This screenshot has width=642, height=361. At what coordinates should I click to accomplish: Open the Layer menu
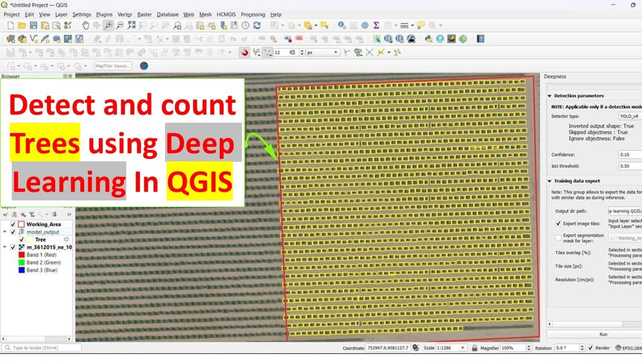pyautogui.click(x=61, y=15)
